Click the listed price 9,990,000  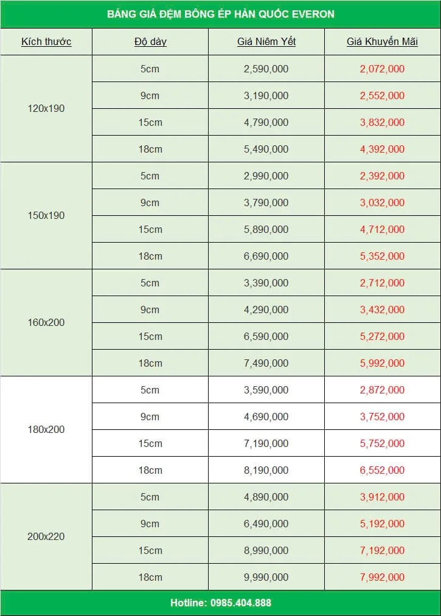pyautogui.click(x=266, y=577)
